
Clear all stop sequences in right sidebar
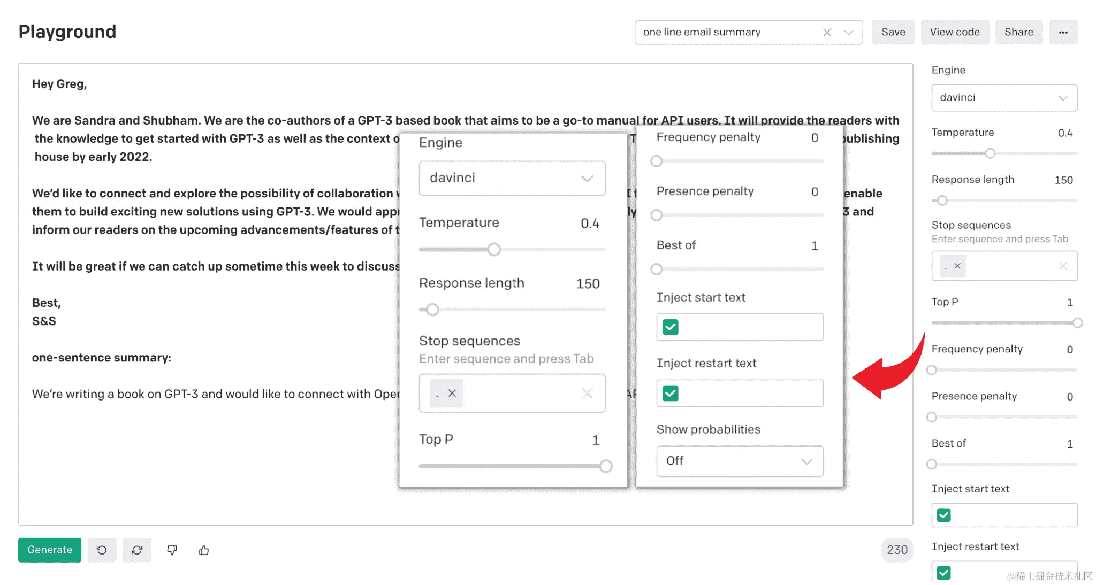coord(1063,266)
